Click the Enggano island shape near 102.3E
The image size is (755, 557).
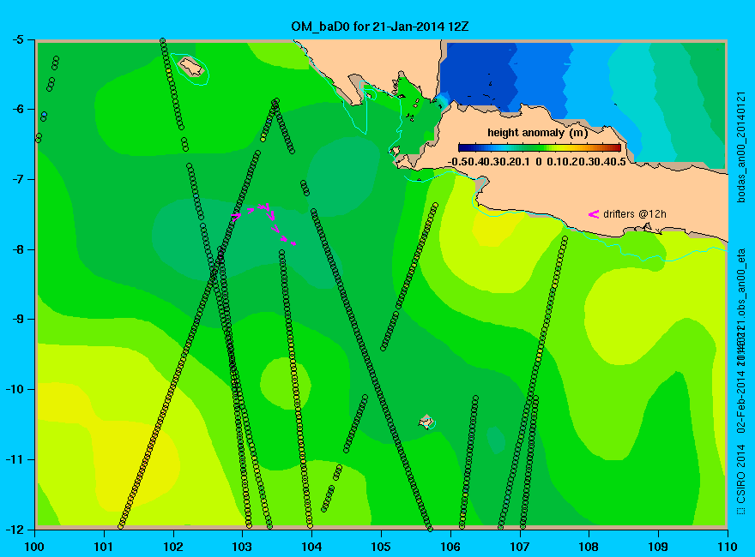191,66
